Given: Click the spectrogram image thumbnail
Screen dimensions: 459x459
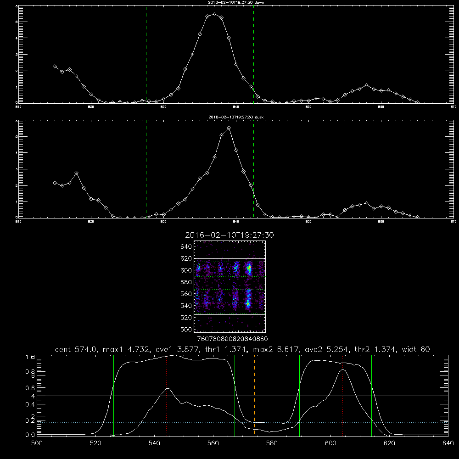Looking at the screenshot, I should 230,286.
